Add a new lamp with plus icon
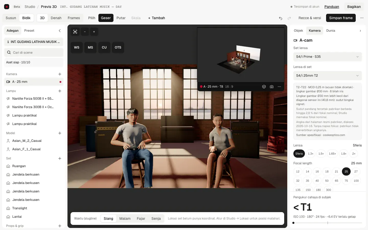 (x=60, y=91)
